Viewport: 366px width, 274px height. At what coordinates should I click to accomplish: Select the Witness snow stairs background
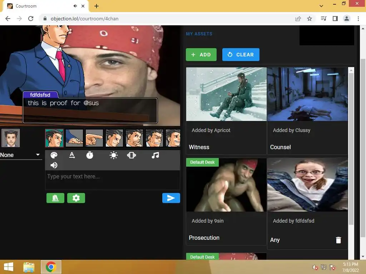click(x=226, y=94)
